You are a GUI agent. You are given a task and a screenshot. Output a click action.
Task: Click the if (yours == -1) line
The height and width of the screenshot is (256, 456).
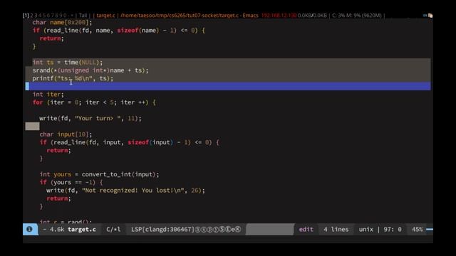click(x=71, y=182)
